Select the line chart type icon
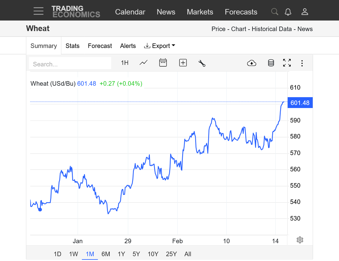The image size is (339, 261). [144, 63]
